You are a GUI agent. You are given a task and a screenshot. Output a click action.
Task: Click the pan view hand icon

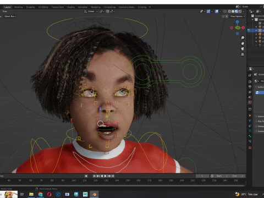pyautogui.click(x=243, y=43)
